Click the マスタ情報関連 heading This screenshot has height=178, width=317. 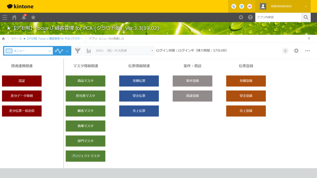point(86,66)
